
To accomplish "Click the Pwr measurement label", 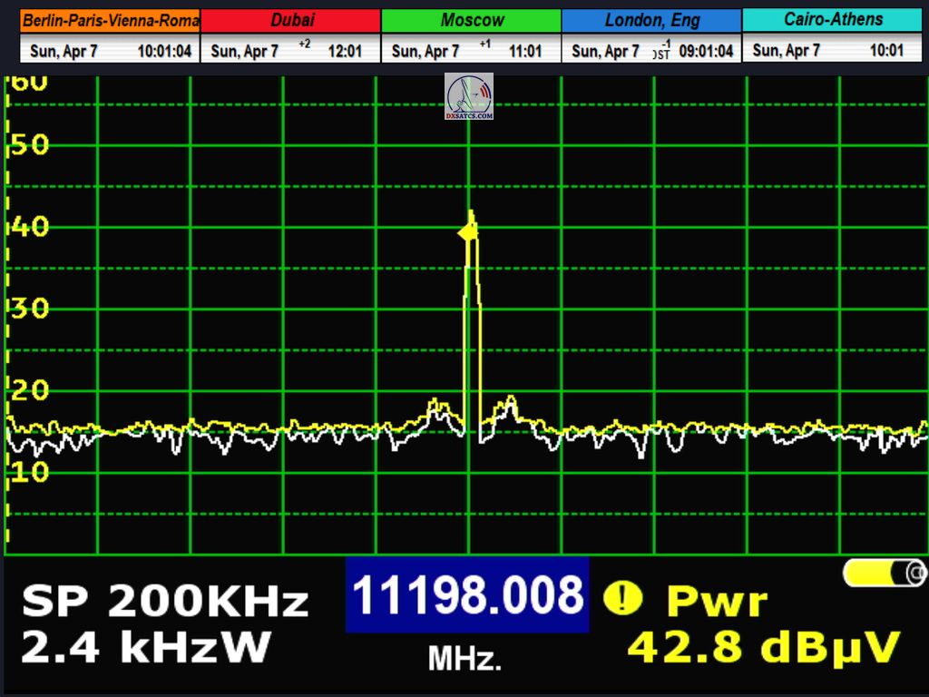I will (717, 601).
